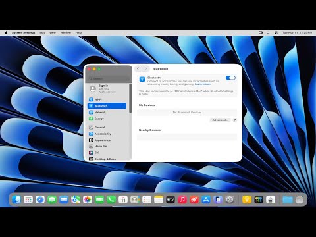Open Control Center in menu bar
Viewport: 316px width, 237px height.
coord(276,32)
